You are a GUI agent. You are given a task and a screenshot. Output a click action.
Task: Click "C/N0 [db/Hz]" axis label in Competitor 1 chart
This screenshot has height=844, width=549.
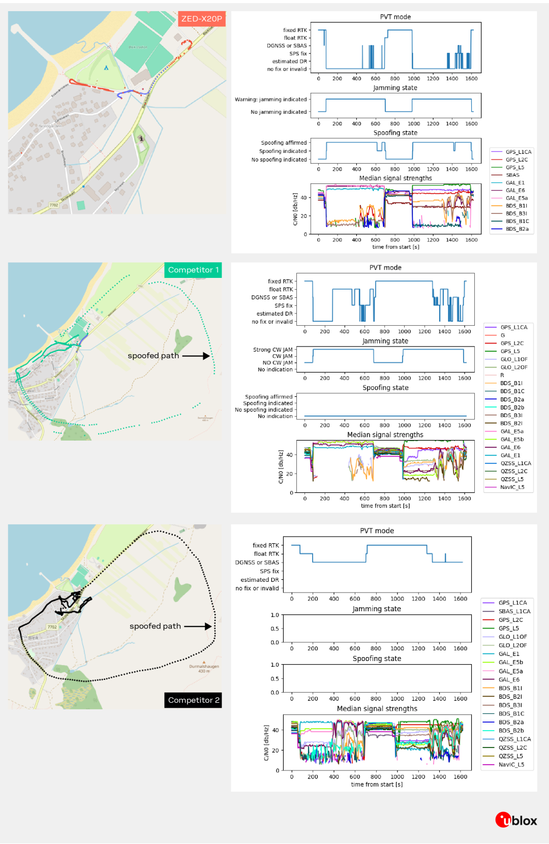click(x=281, y=466)
